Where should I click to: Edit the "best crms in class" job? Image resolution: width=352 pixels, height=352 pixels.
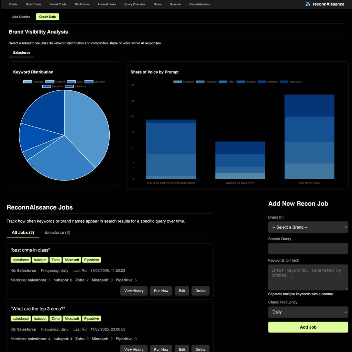pos(182,291)
